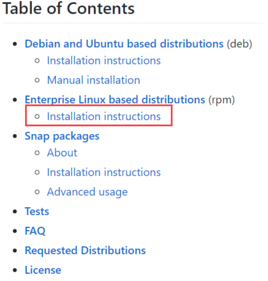The height and width of the screenshot is (281, 268).
Task: Click Installation instructions under Debian section
Action: coord(104,60)
